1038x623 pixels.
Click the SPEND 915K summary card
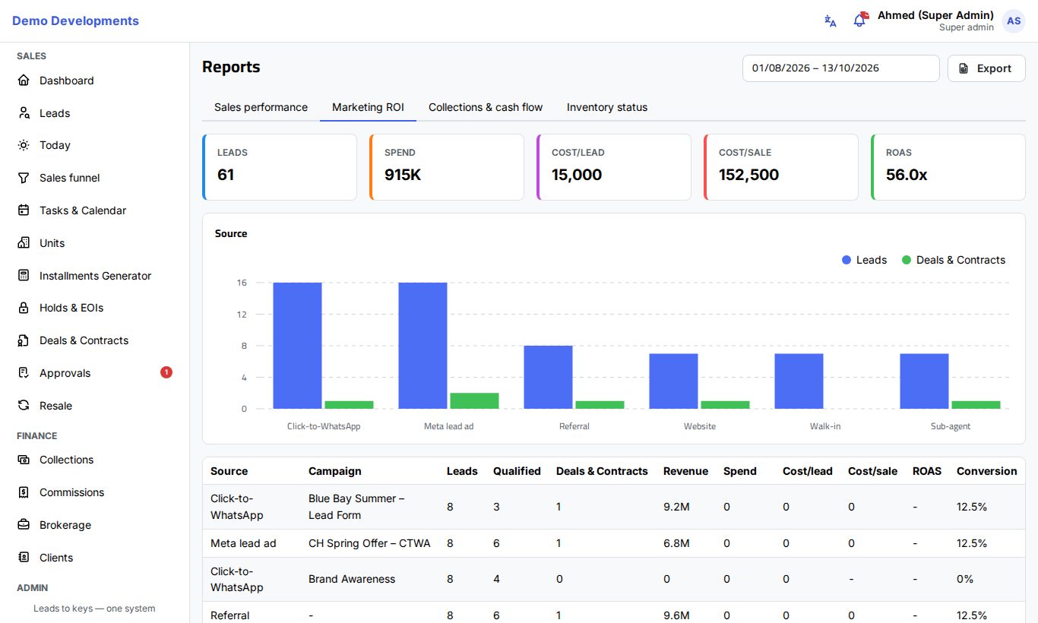click(447, 167)
